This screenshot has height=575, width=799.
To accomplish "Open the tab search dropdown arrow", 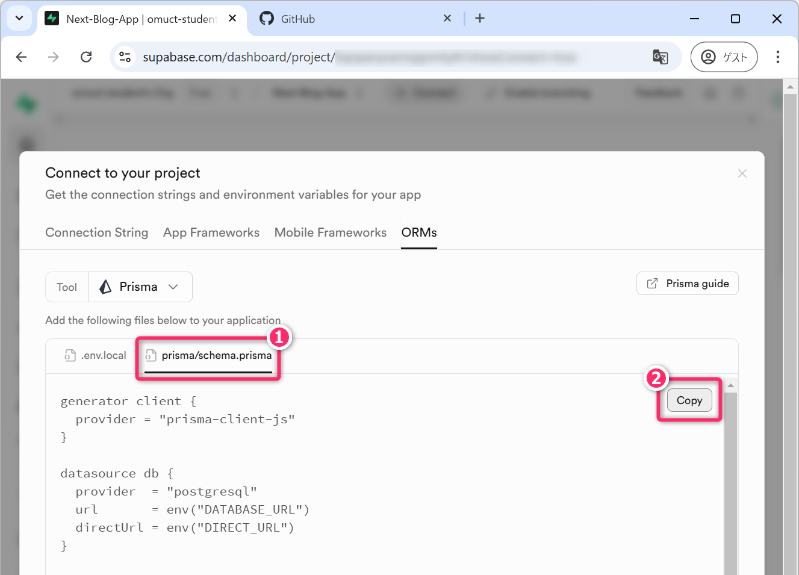I will pos(19,19).
